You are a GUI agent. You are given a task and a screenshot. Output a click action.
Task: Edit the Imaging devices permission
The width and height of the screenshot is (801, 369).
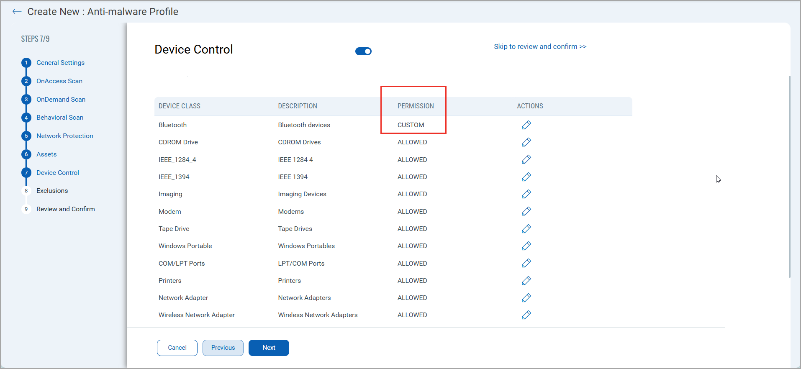pyautogui.click(x=526, y=194)
